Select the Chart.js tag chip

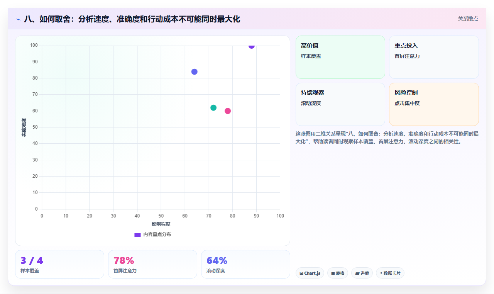tap(310, 273)
